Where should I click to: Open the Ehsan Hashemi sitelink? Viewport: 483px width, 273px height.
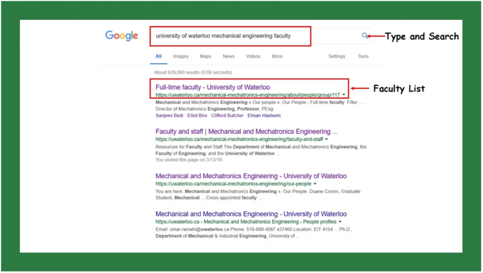point(264,115)
